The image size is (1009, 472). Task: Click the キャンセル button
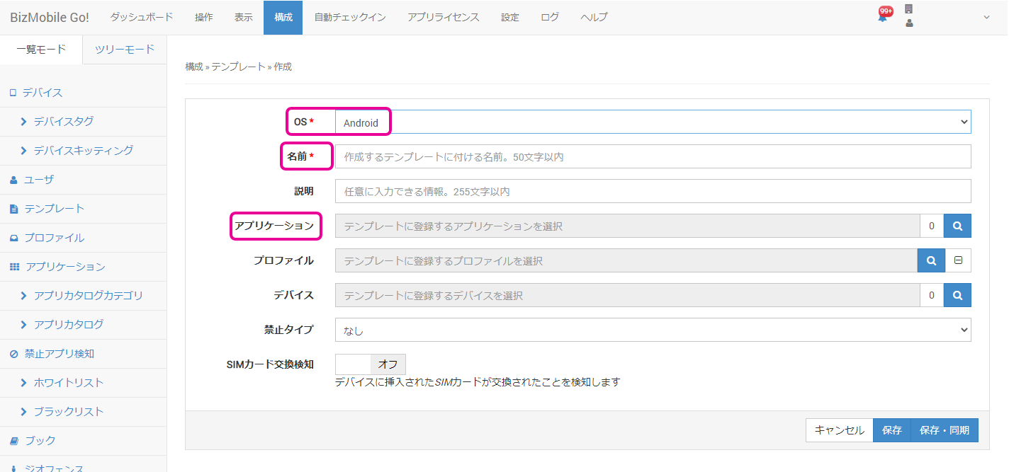click(839, 430)
